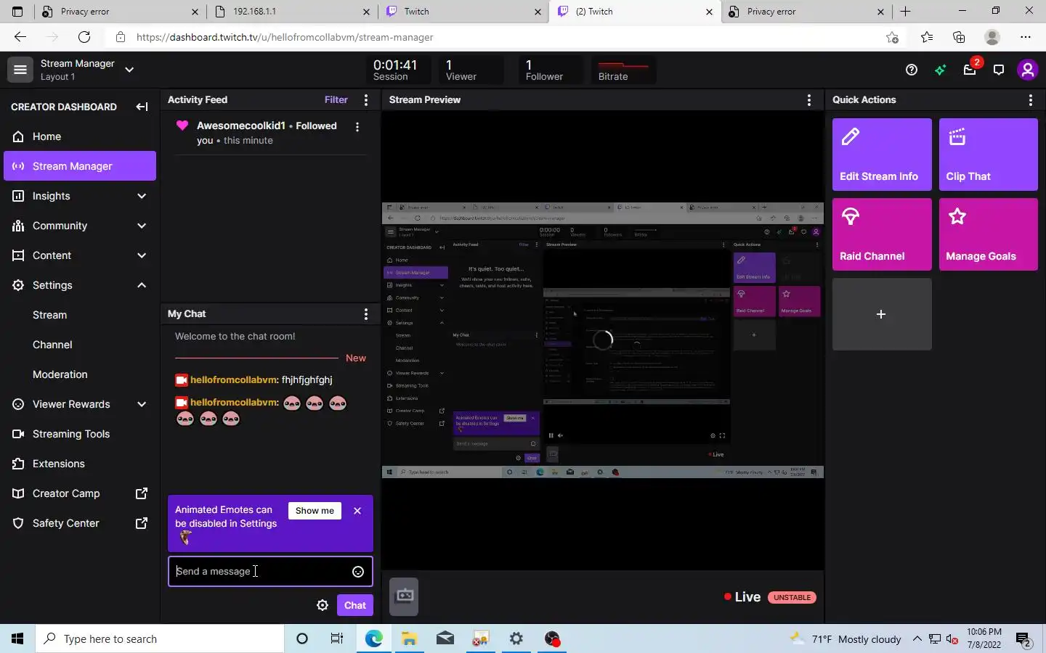Image resolution: width=1046 pixels, height=653 pixels.
Task: Open the notifications inbox with badge
Action: coord(970,70)
